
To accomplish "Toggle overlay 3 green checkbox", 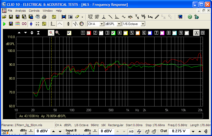I will pyautogui.click(x=113, y=33).
